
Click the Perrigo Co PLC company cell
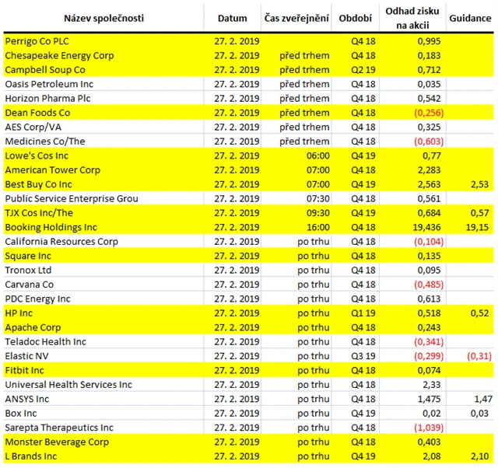[x=39, y=41]
